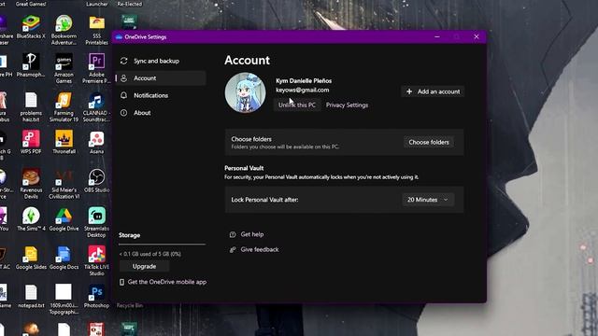
Task: Open Google Drive desktop icon
Action: click(x=64, y=219)
